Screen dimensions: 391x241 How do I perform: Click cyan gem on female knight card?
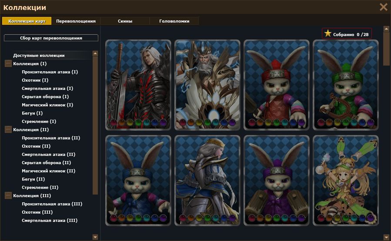coord(216,218)
